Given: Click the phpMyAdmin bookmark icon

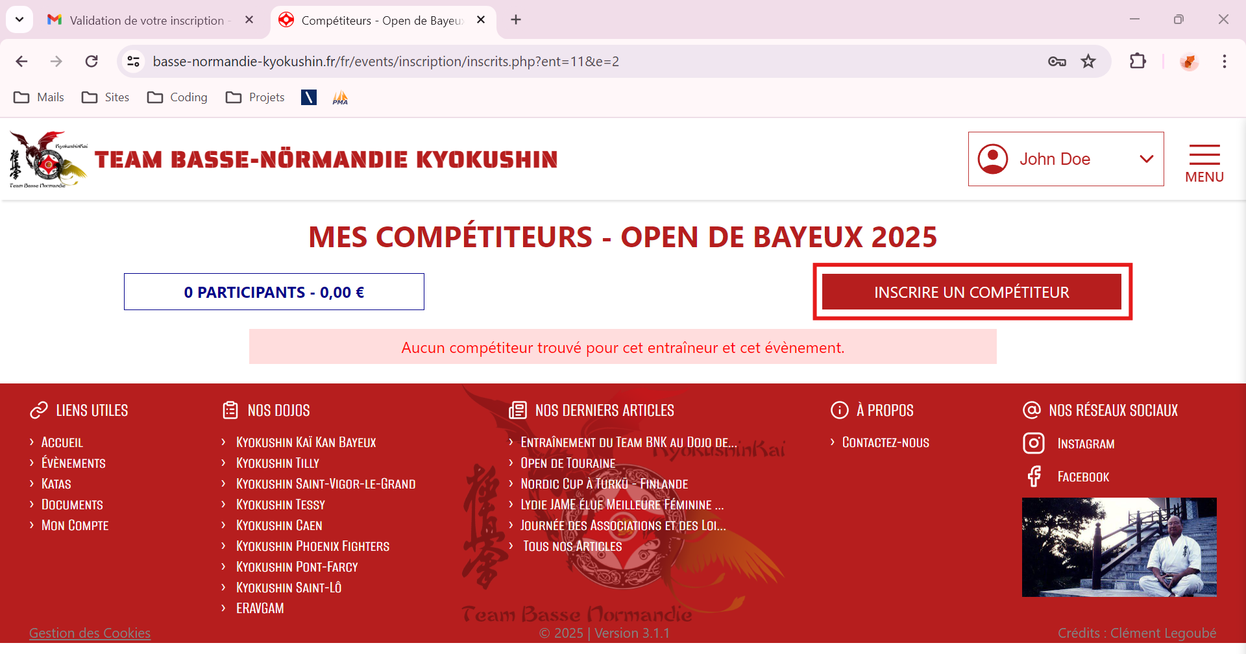Looking at the screenshot, I should pos(340,97).
